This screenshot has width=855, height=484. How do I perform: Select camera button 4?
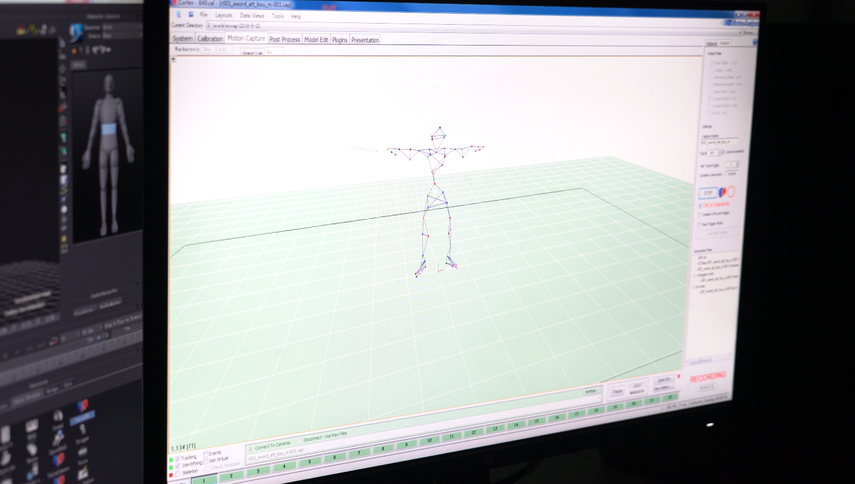point(284,466)
